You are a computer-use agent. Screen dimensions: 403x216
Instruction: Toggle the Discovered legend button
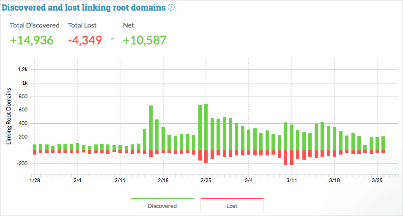point(162,205)
